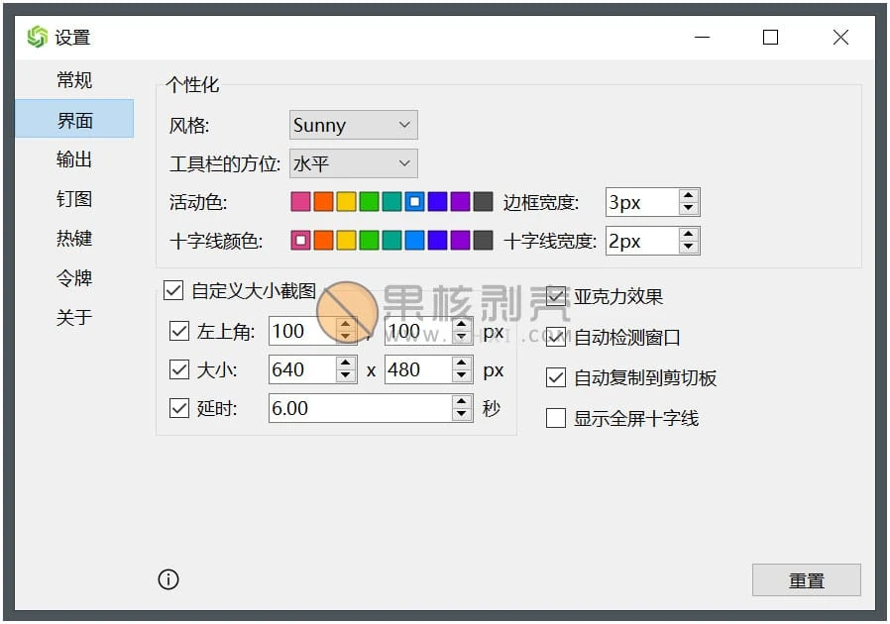
Task: Decrease capture width 640 with down arrow
Action: point(345,376)
